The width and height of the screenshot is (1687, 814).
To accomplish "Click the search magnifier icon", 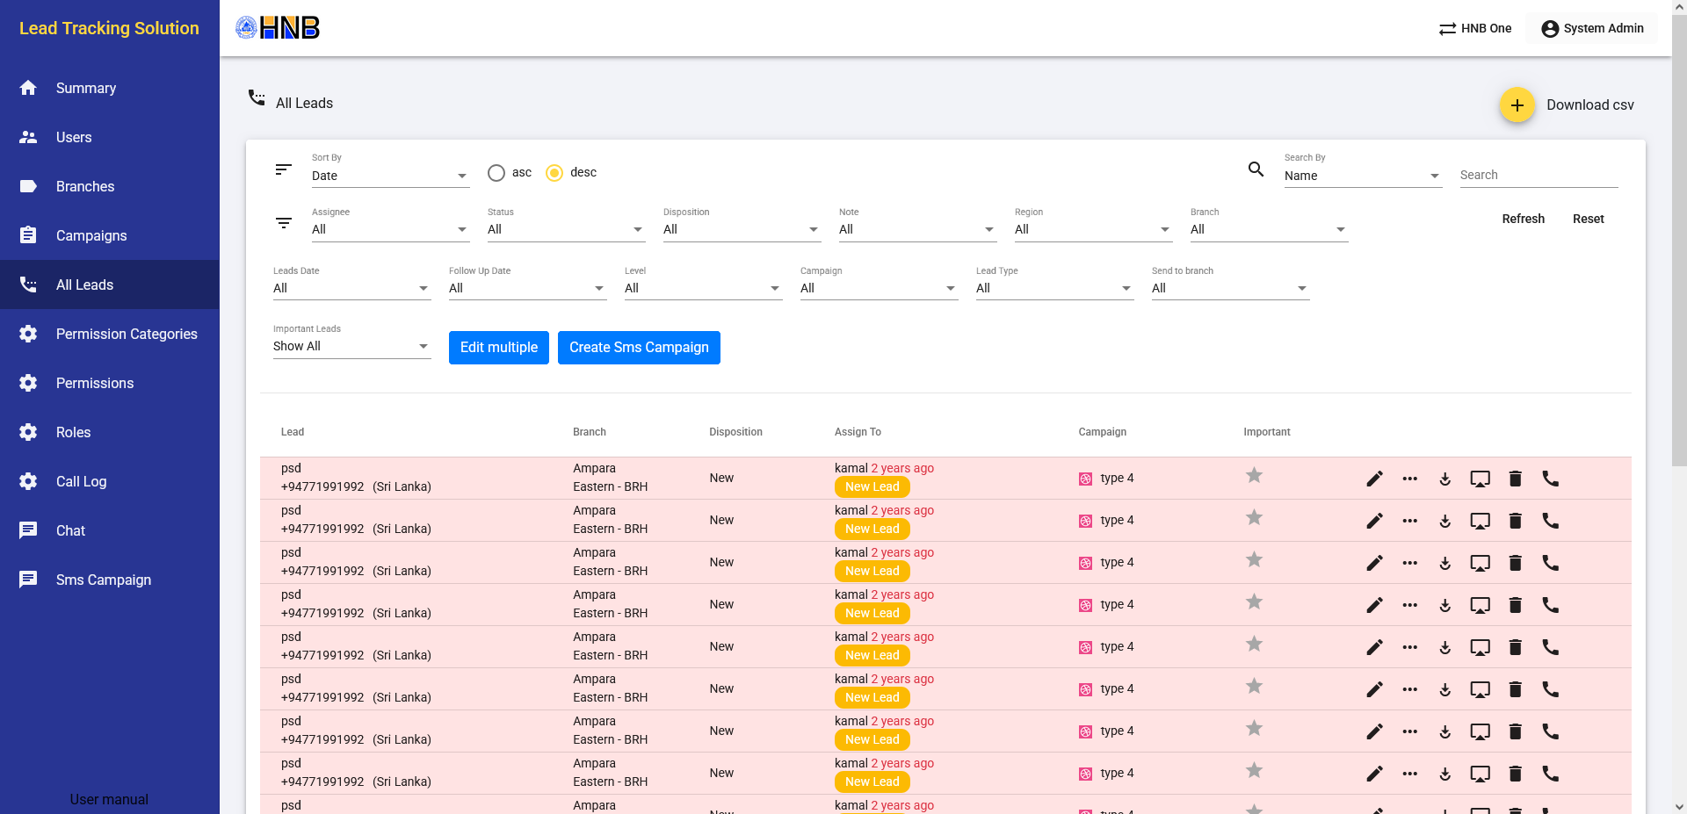I will [x=1256, y=169].
